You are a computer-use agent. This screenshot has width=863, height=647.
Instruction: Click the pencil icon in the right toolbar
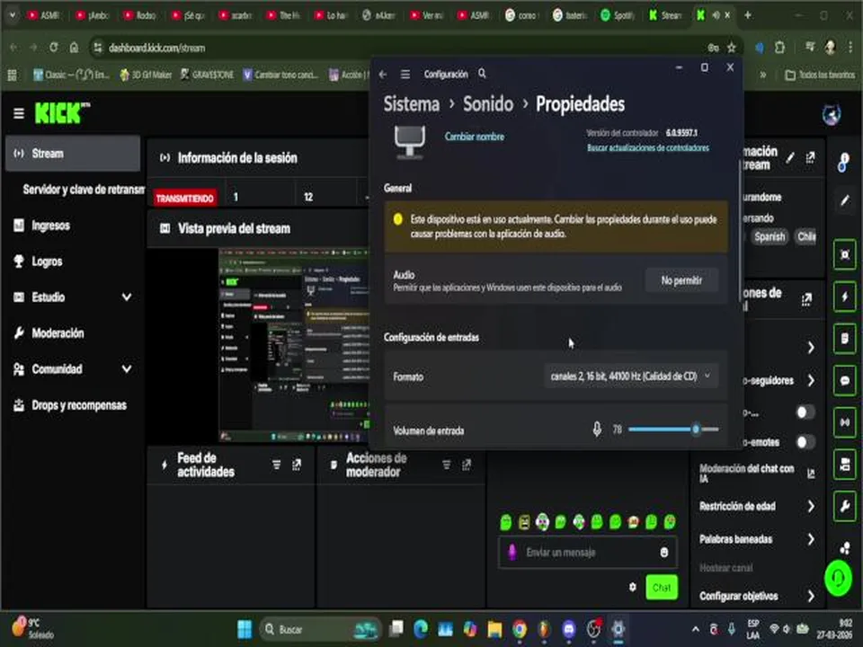[x=845, y=200]
